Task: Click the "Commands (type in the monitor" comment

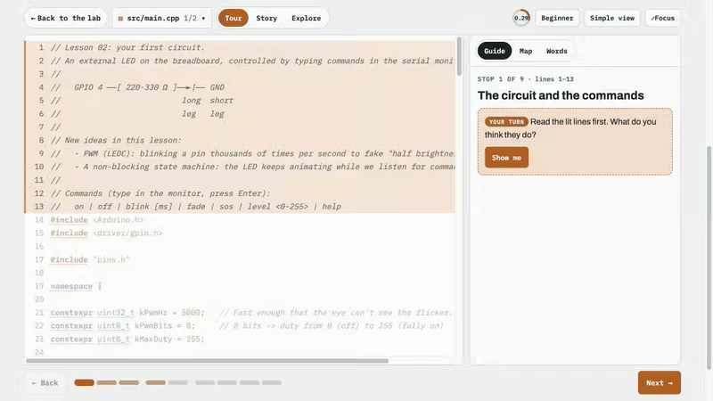Action: point(160,193)
